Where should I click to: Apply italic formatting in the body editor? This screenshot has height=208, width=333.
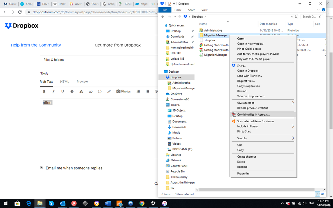pyautogui.click(x=53, y=91)
